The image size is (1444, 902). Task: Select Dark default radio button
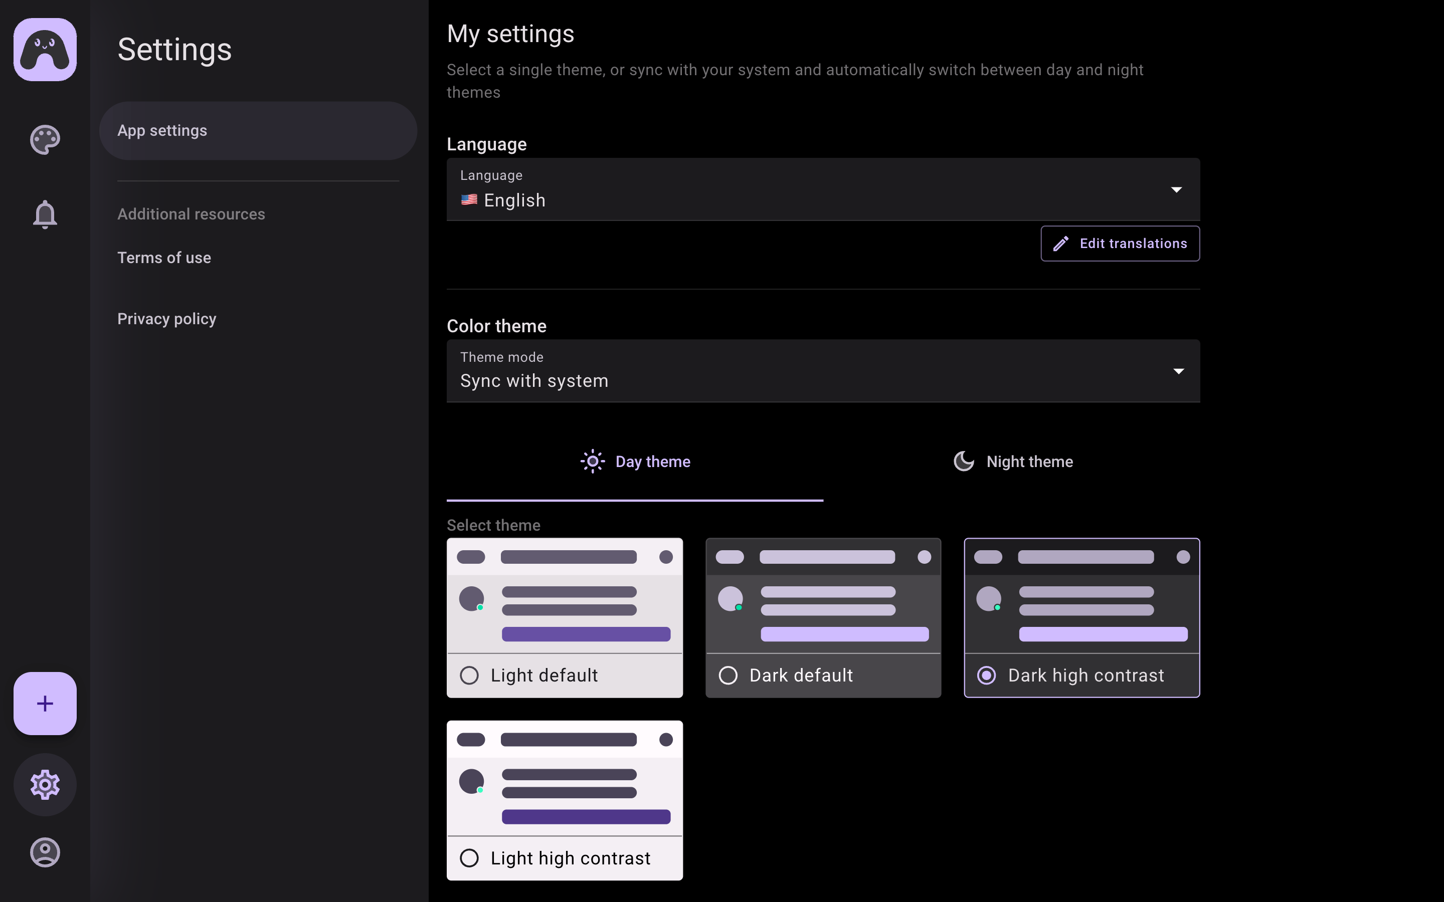tap(728, 675)
